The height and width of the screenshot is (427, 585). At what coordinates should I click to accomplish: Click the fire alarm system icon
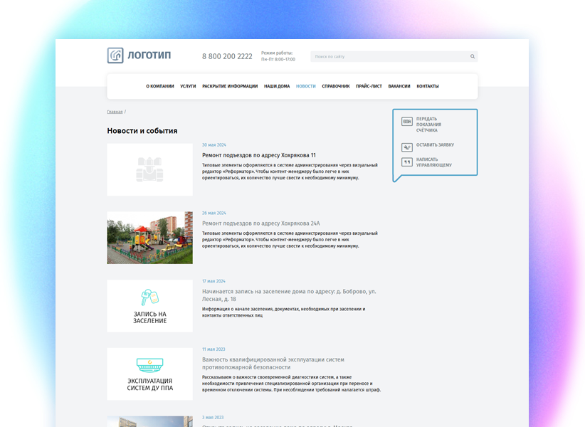[x=149, y=364]
